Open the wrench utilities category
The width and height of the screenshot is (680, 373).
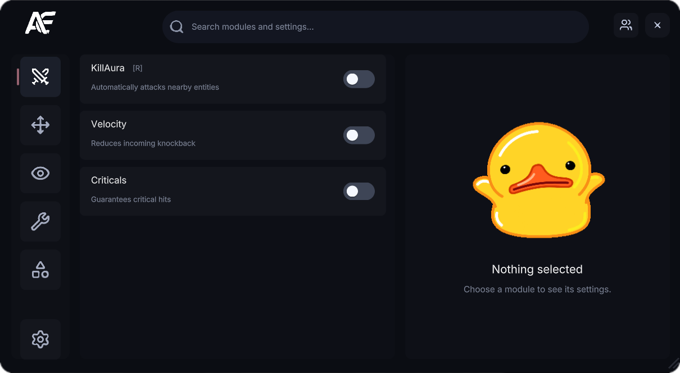[40, 221]
